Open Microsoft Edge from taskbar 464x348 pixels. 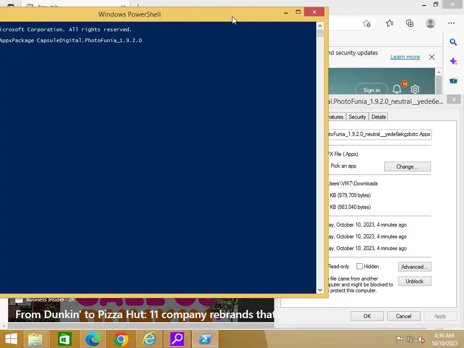point(92,339)
